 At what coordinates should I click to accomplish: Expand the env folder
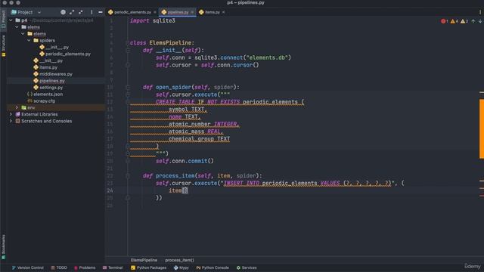(17, 107)
